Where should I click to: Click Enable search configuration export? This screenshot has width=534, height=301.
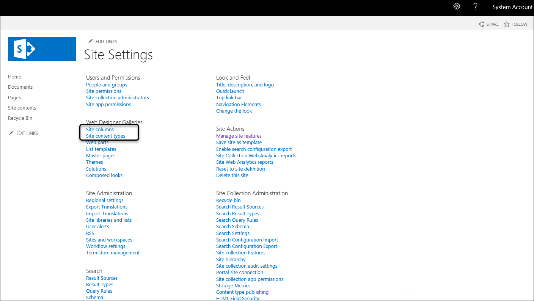(254, 149)
